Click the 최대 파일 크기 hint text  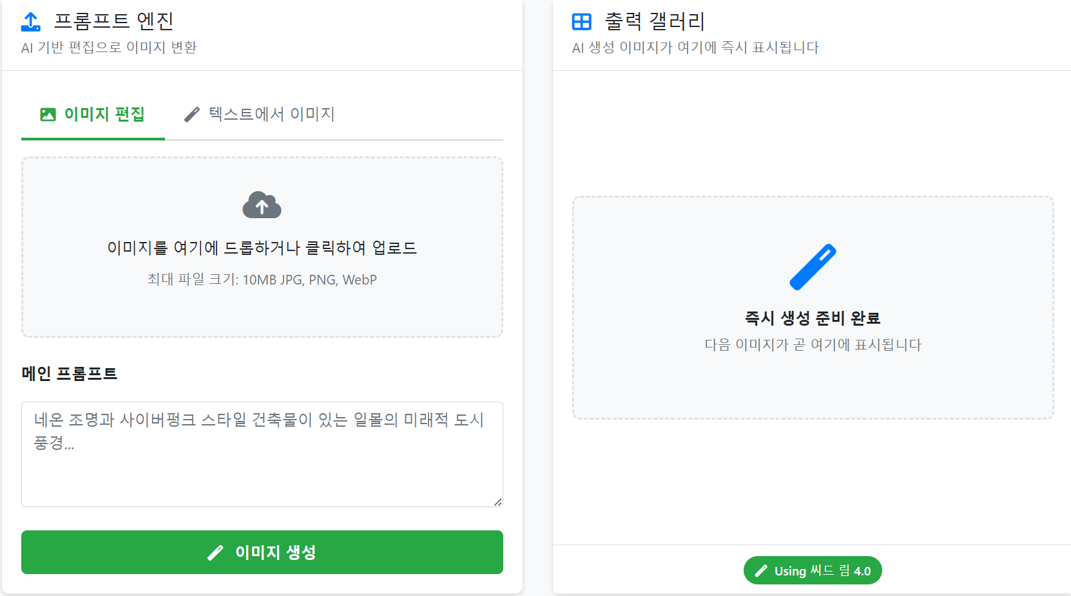coord(262,279)
